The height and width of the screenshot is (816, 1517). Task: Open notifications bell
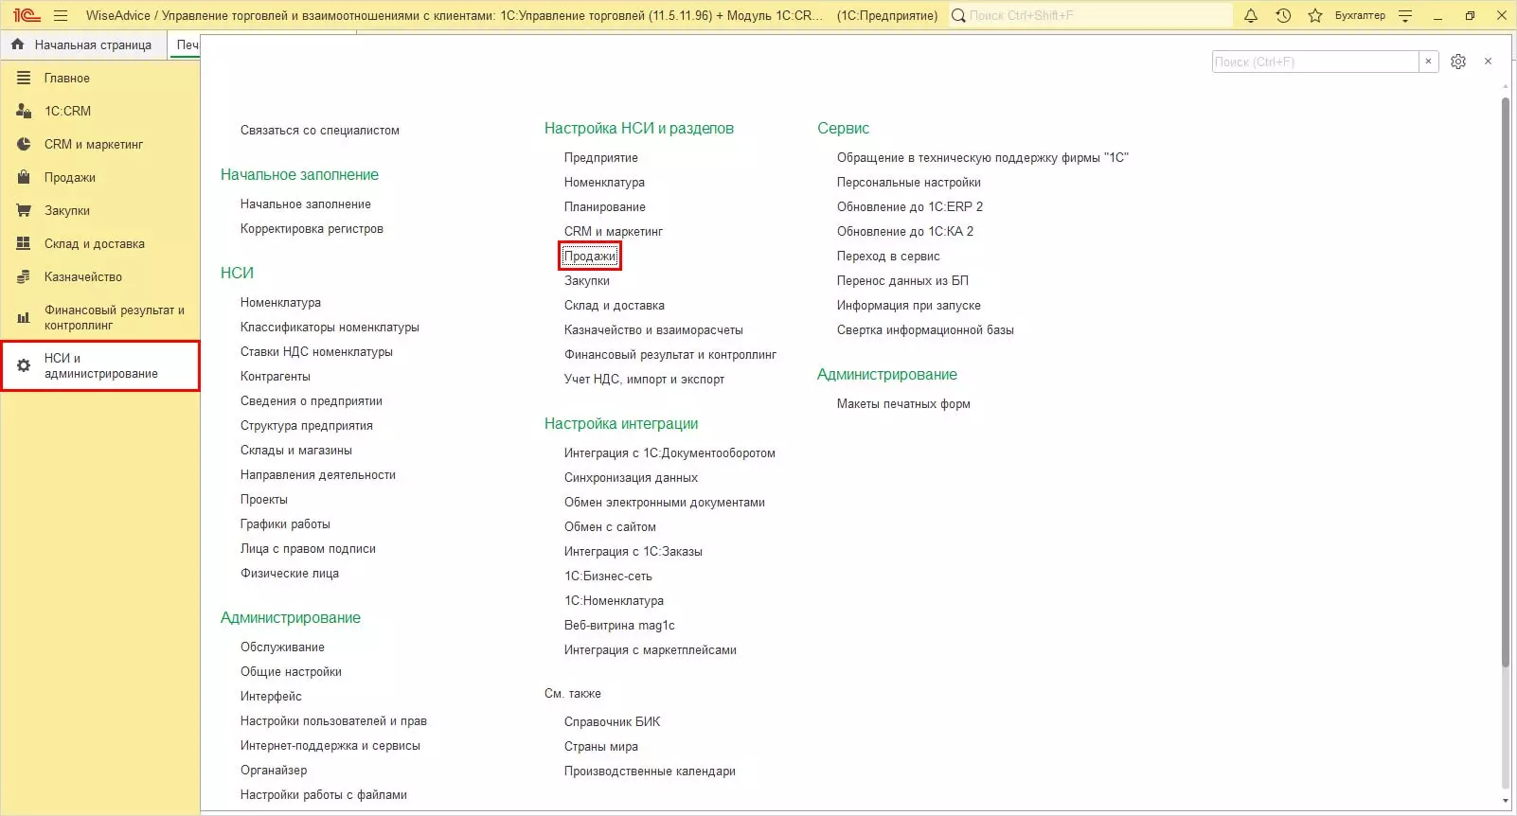[1251, 15]
